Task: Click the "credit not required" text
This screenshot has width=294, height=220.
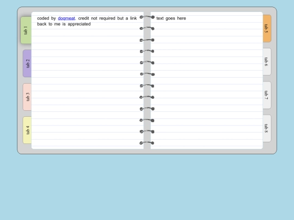Action: [x=96, y=18]
